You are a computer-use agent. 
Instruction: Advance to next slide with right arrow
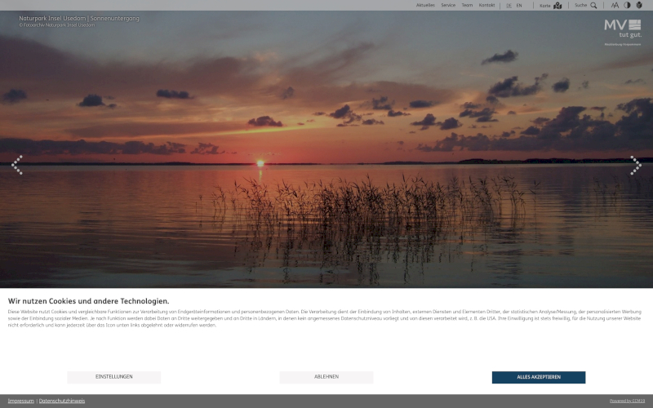point(636,166)
